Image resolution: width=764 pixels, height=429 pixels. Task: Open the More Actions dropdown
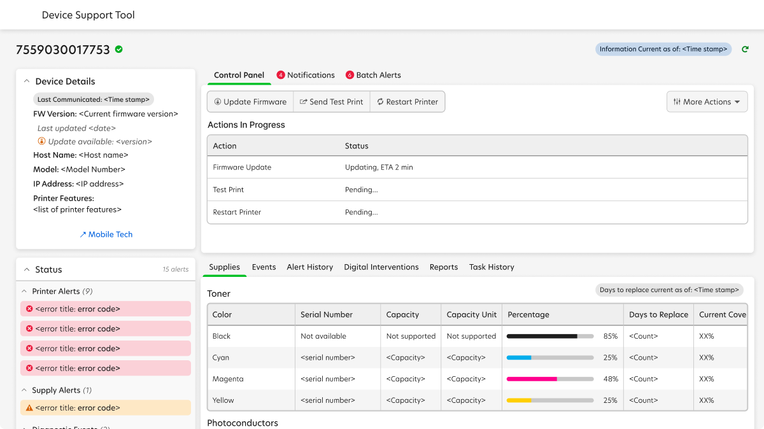(707, 101)
